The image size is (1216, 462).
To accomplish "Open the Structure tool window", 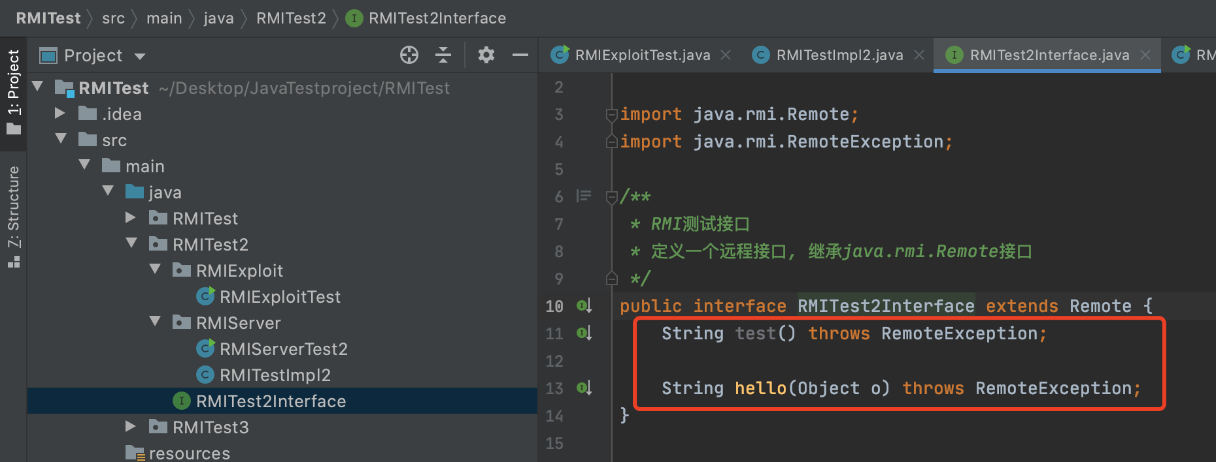I will tap(14, 215).
